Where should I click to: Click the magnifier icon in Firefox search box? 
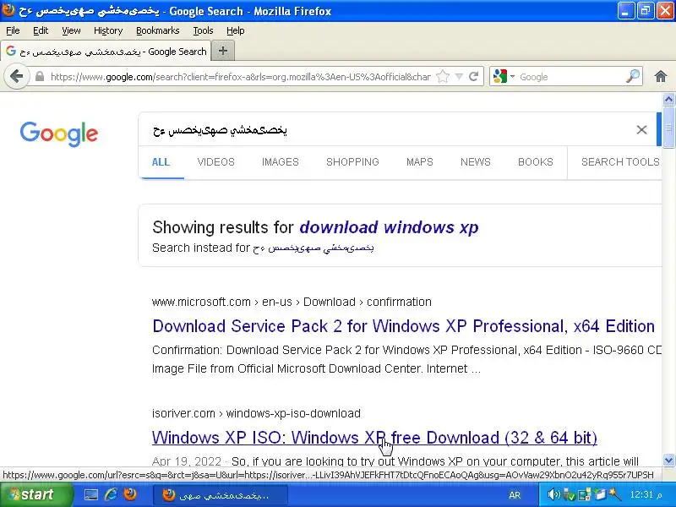632,77
